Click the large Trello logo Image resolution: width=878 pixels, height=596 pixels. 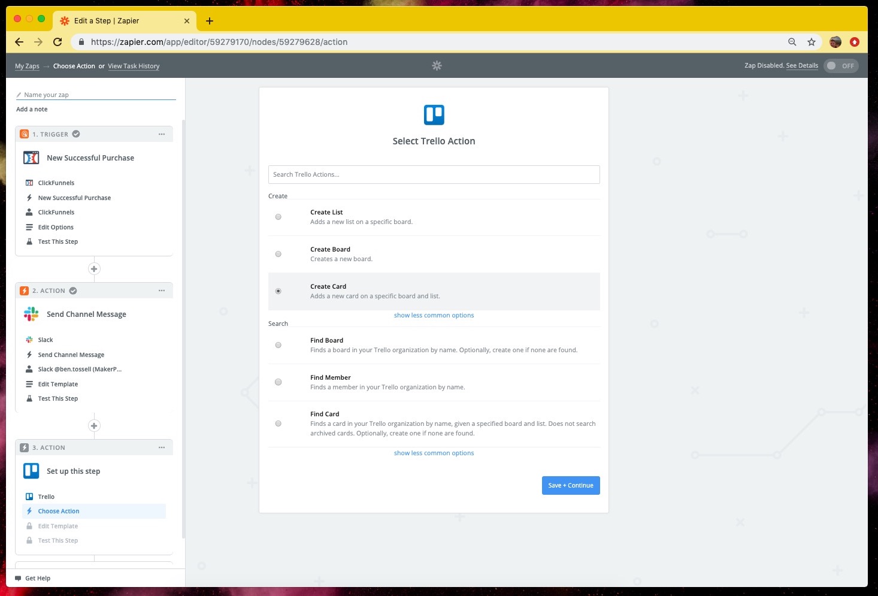click(434, 114)
